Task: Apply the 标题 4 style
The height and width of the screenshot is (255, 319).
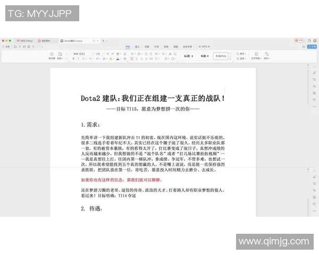Action: [x=205, y=56]
